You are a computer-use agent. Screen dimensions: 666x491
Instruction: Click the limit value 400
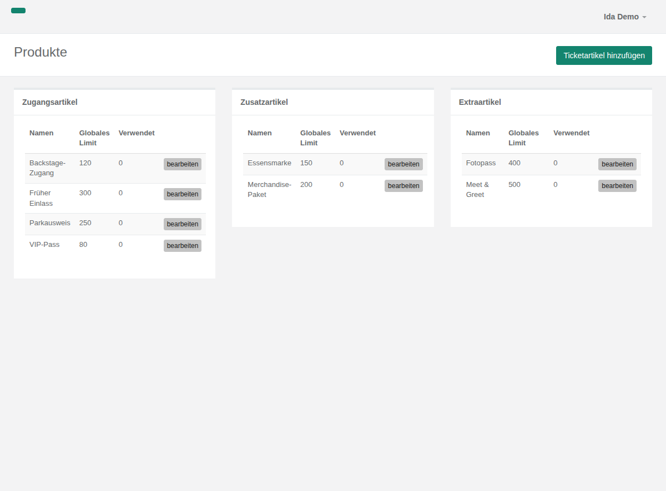click(514, 163)
